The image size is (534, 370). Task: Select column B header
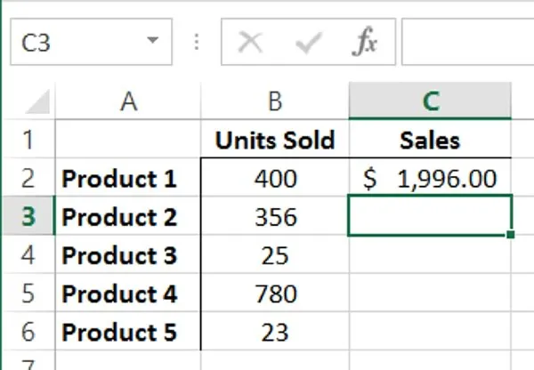tap(275, 101)
